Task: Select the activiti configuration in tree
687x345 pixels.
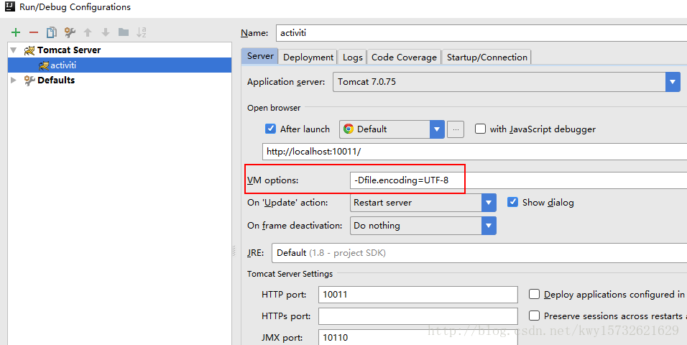Action: click(119, 65)
